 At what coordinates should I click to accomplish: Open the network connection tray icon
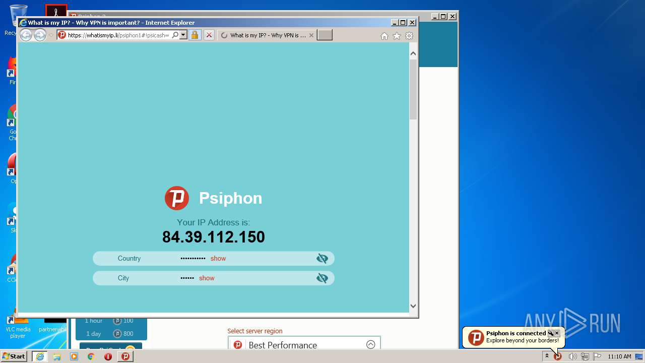pos(585,356)
